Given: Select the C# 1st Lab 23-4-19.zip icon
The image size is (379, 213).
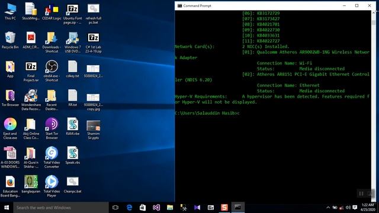Looking at the screenshot, I should click(x=94, y=43).
